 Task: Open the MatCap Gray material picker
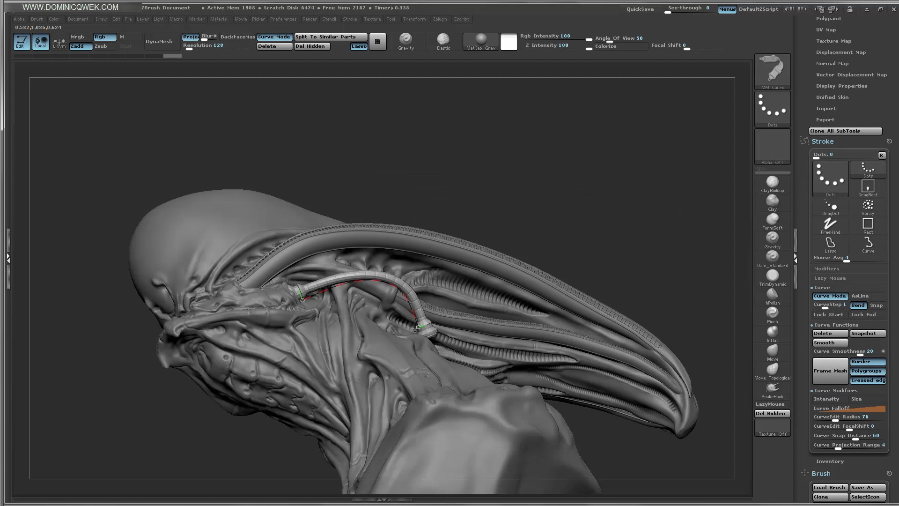point(480,41)
